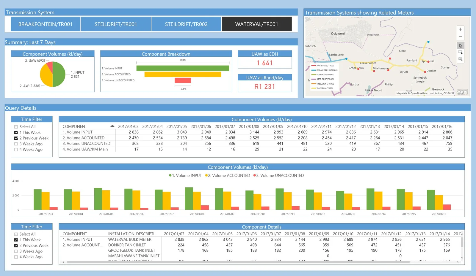Check 3 Weeks Ago in lower Time Filter

pos(16,251)
